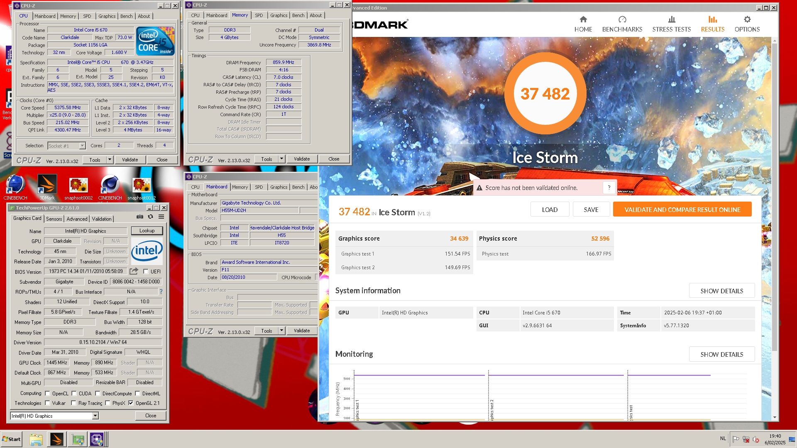
Task: Switch to 3DMark via taskbar icon
Action: pyautogui.click(x=56, y=439)
